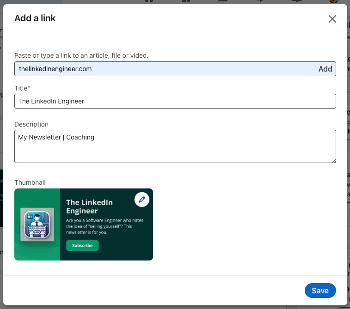Click the newsletter thumbnail preview image
The height and width of the screenshot is (309, 350).
[x=84, y=224]
